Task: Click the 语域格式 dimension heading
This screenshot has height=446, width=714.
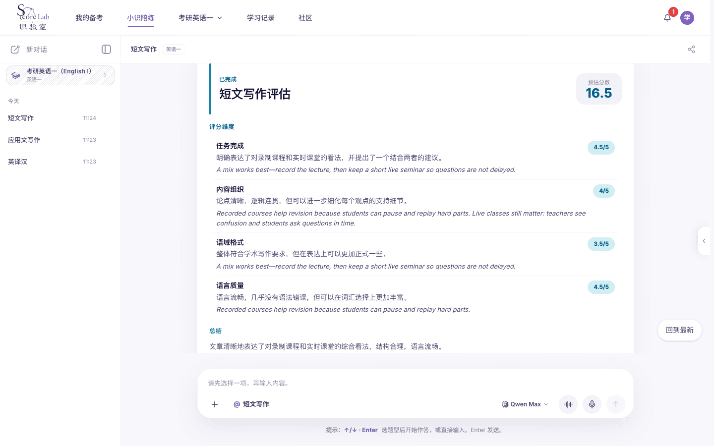Action: click(230, 242)
